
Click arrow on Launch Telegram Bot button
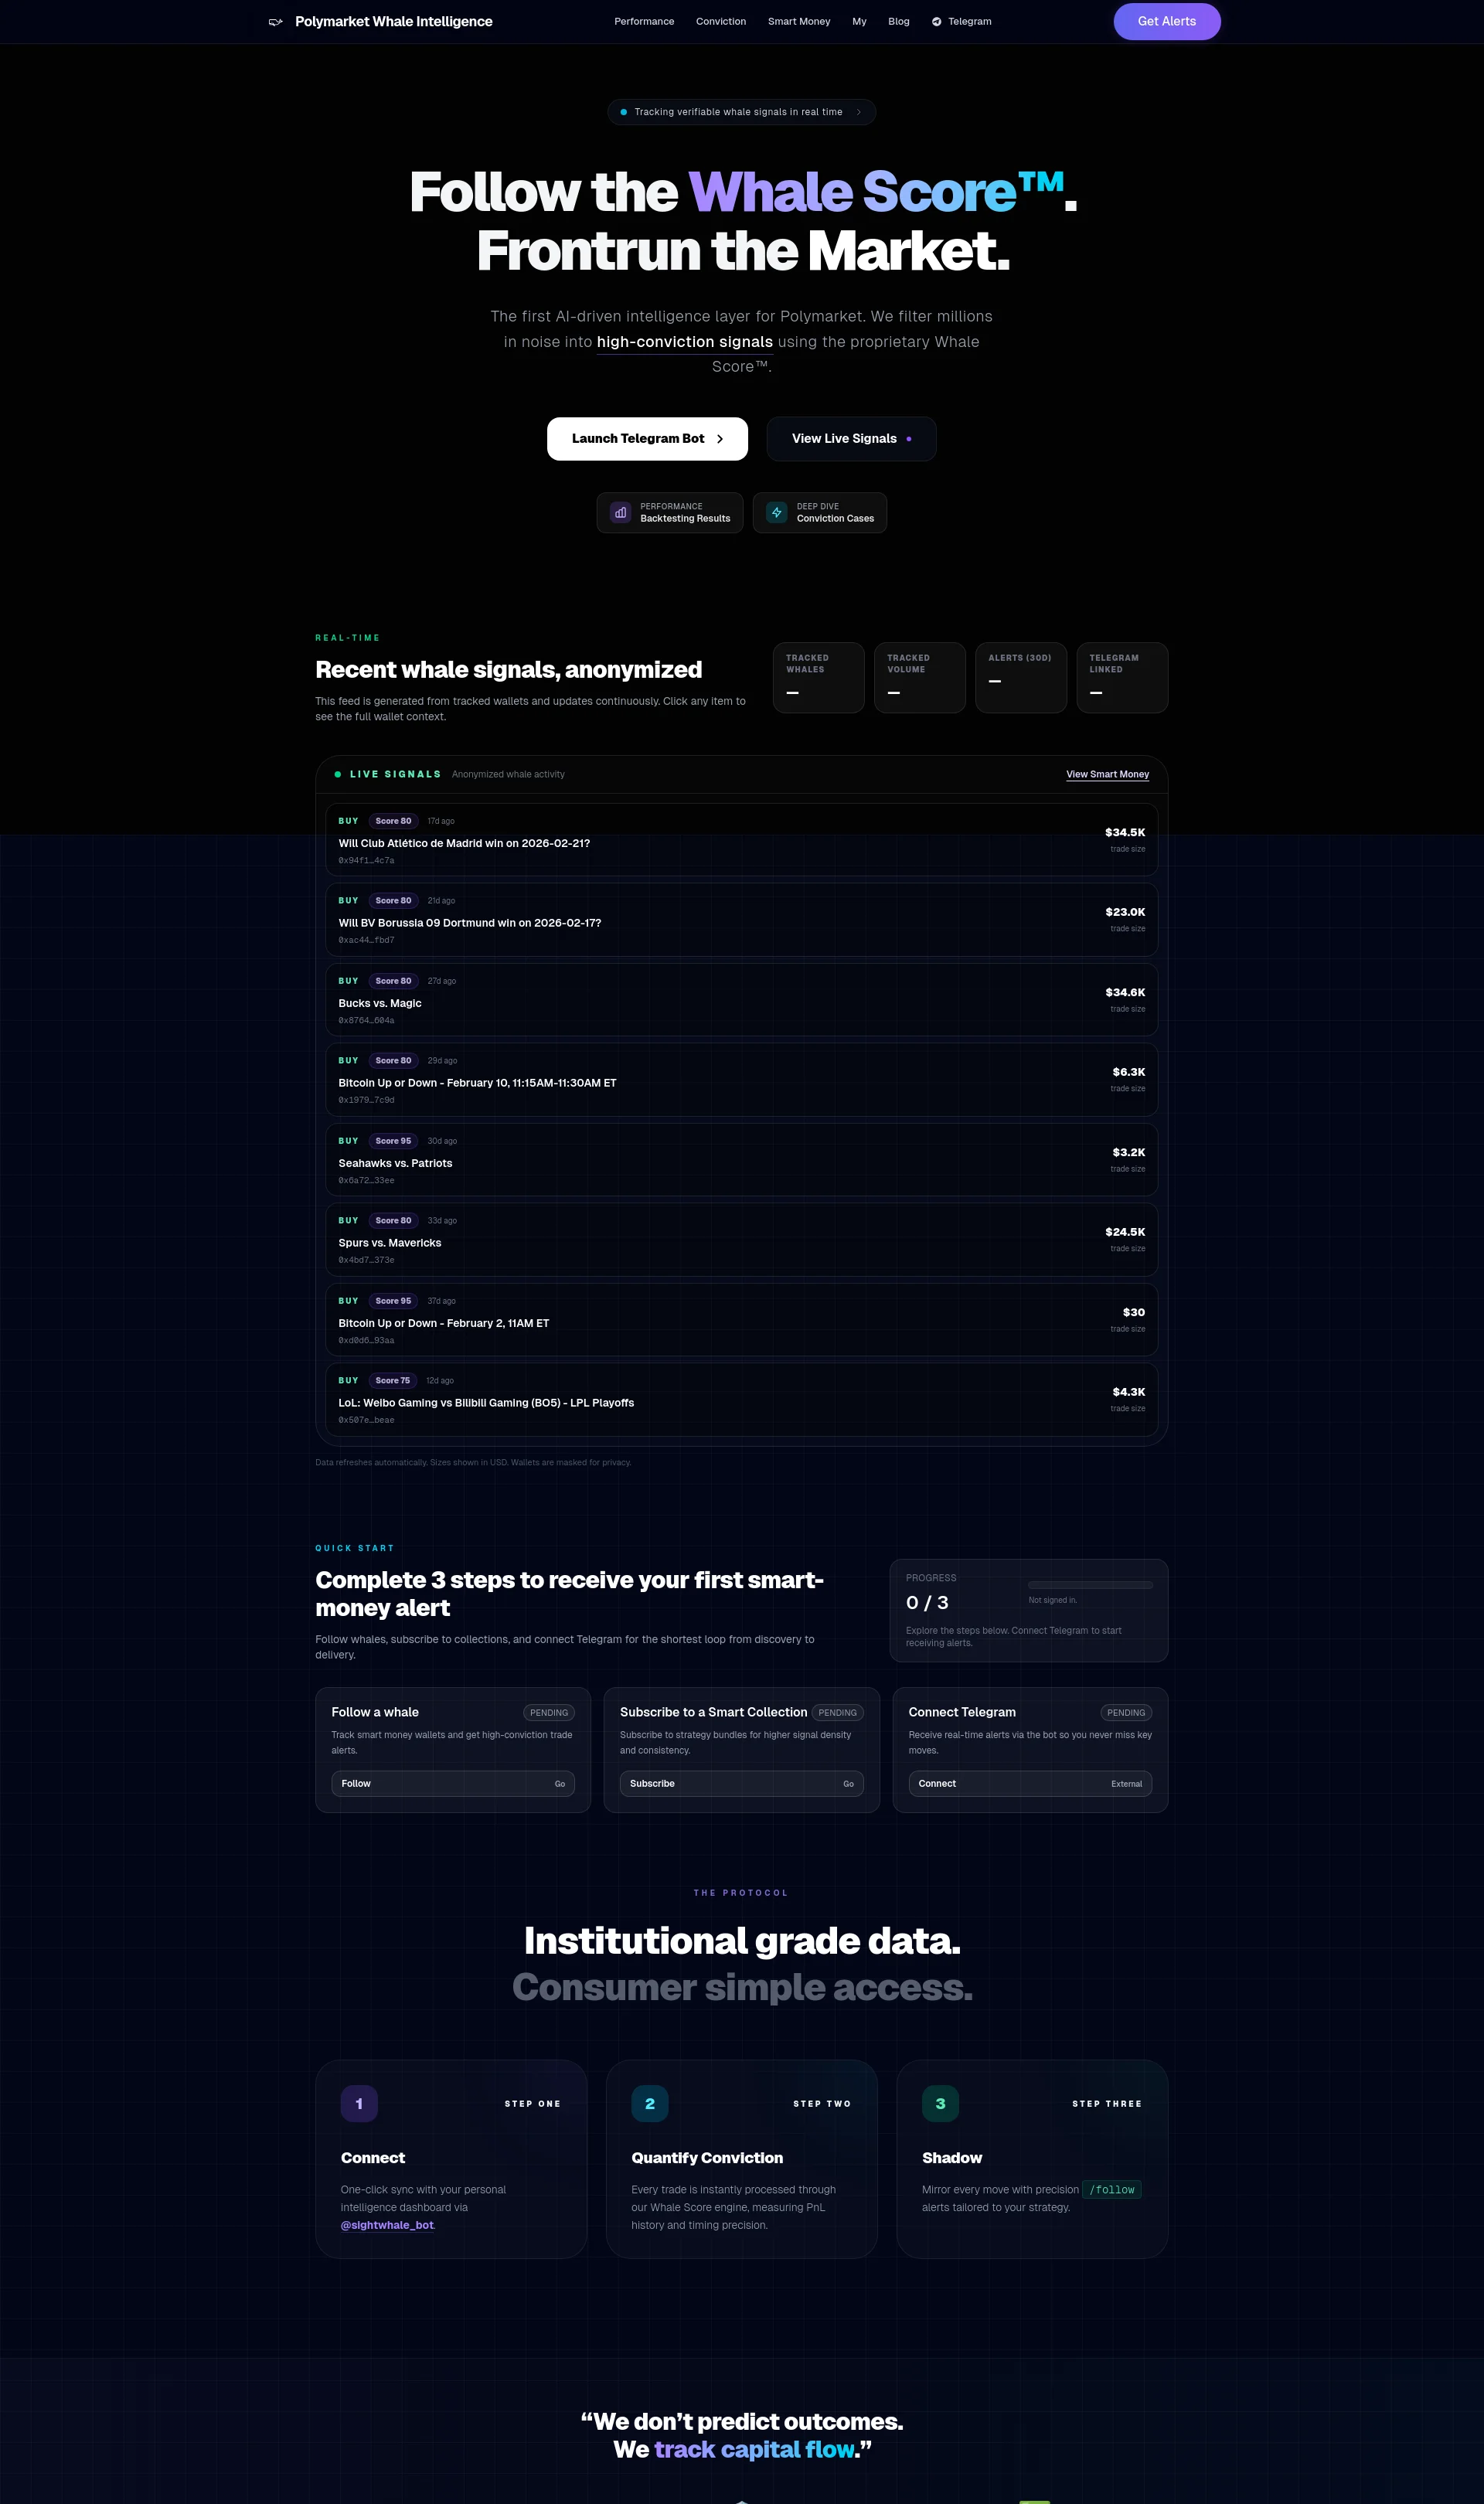[720, 439]
